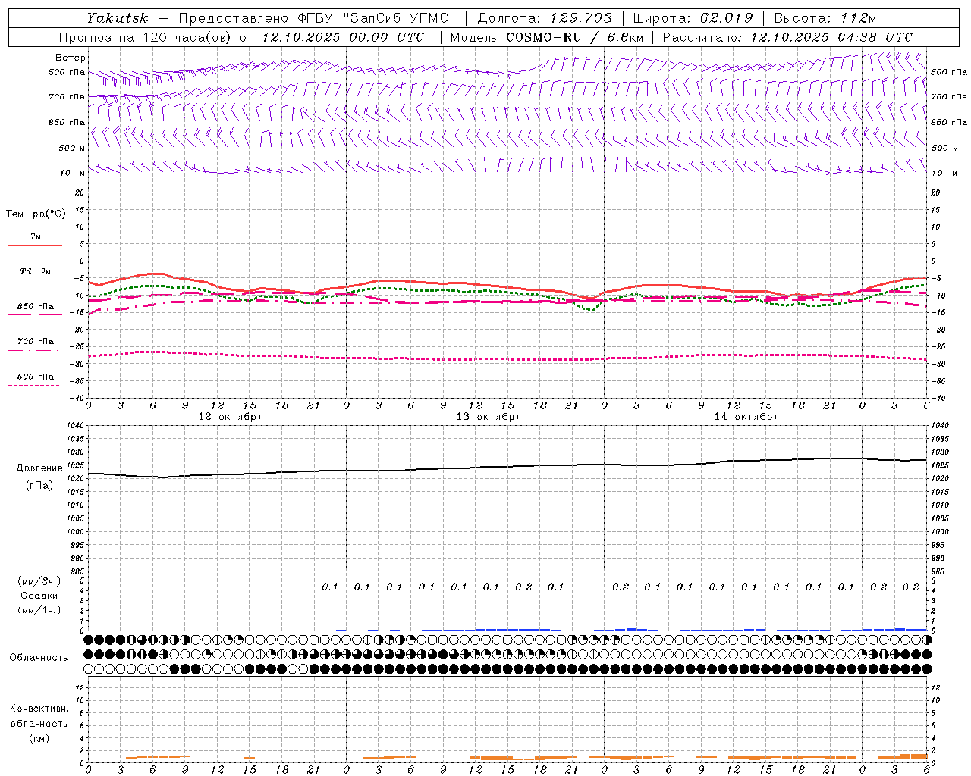Select the 'Долгота: 129.703' longitude value

(545, 18)
